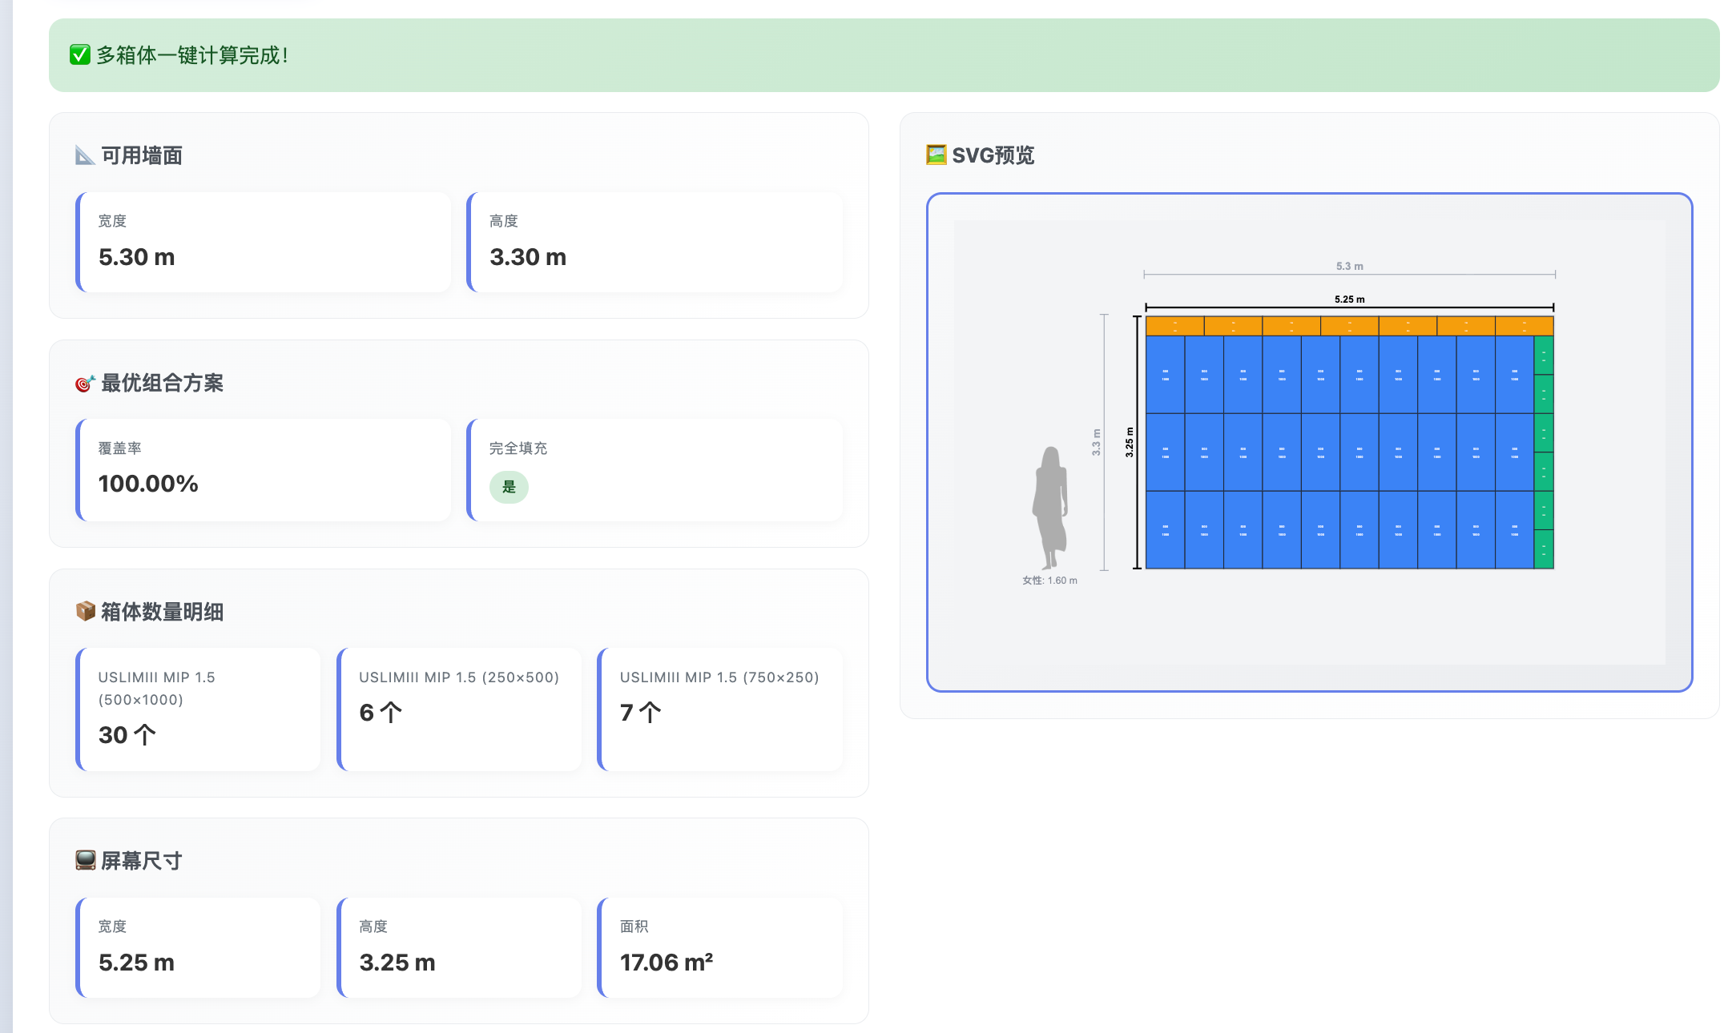
Task: Click the 5.25 m width dimension label
Action: point(1349,299)
